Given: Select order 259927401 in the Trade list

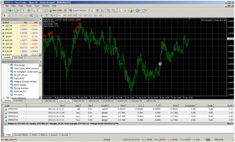Looking at the screenshot, I should tap(118, 109).
